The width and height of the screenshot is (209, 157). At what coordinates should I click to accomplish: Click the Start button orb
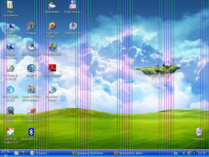pos(5,153)
